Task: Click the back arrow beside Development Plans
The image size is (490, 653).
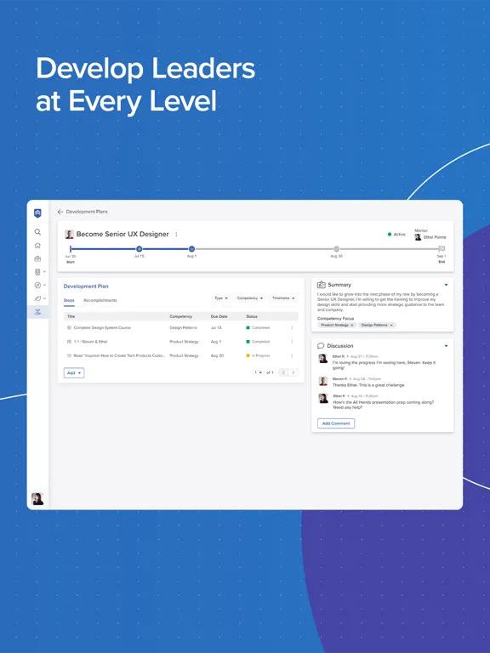Action: pos(60,212)
